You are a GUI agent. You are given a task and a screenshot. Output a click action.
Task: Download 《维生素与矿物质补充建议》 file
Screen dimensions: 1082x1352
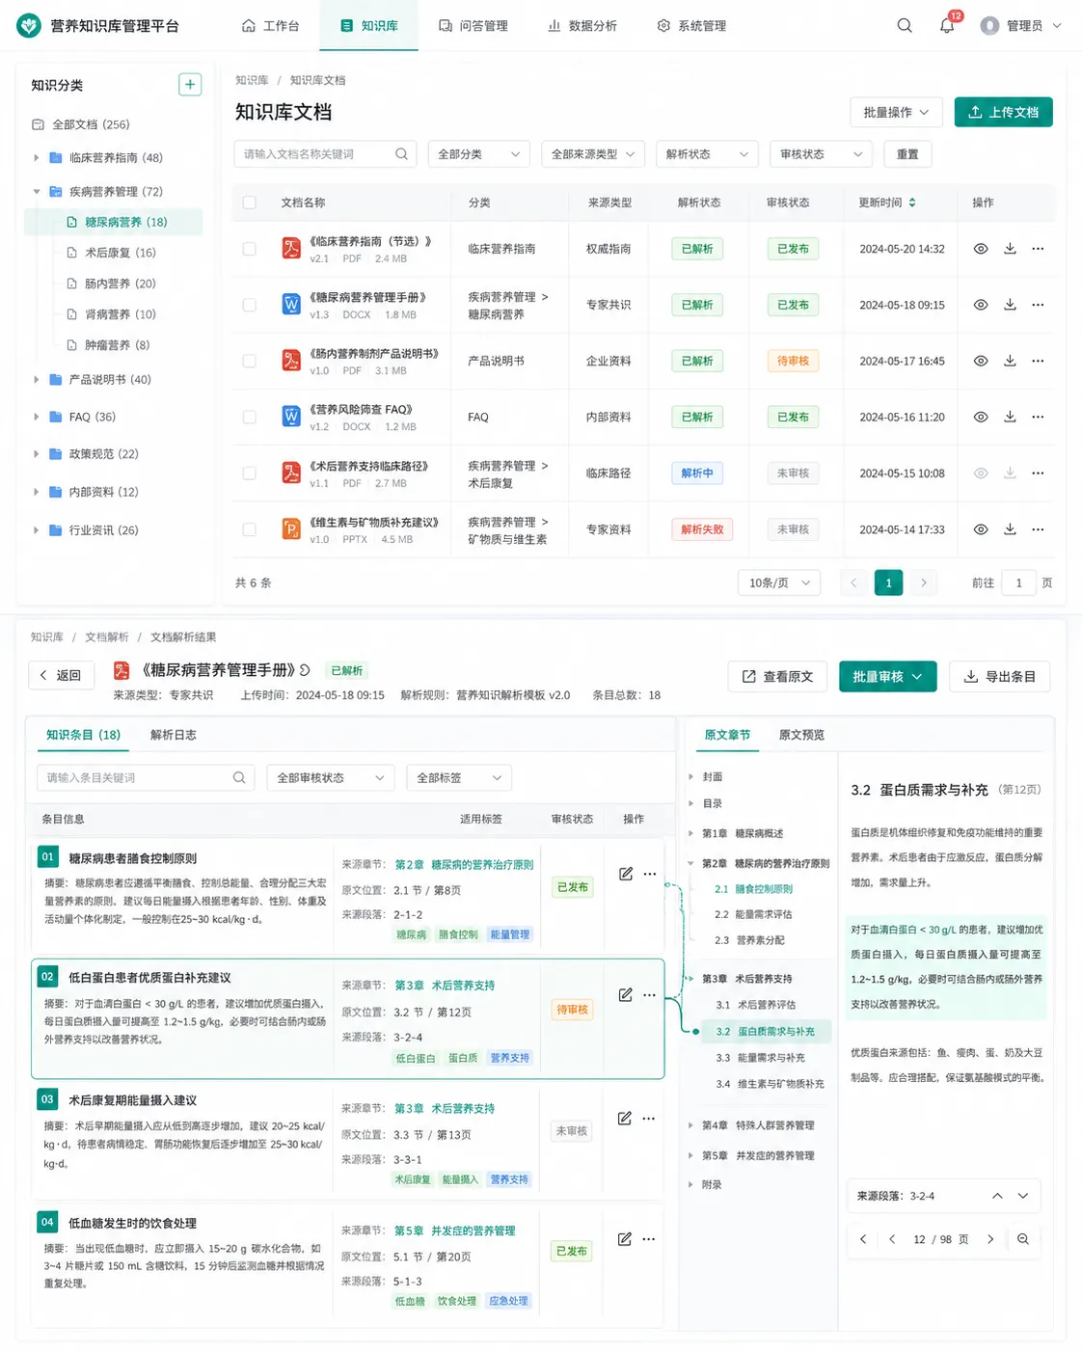pyautogui.click(x=1010, y=529)
